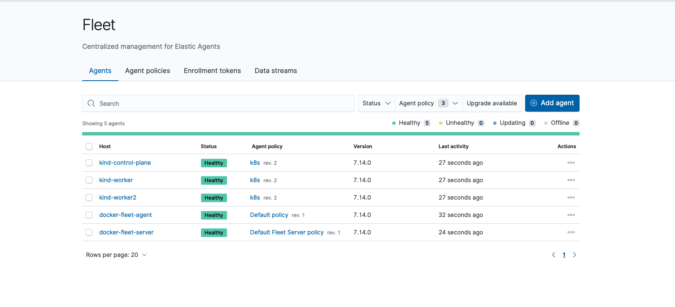Open actions menu for kind-control-plane
The image size is (675, 307).
tap(571, 163)
